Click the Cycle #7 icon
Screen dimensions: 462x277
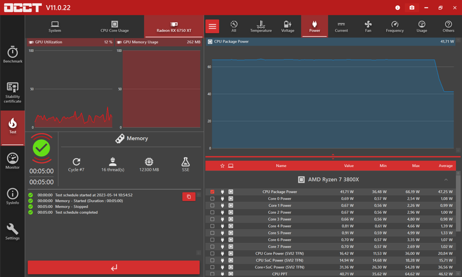point(76,162)
